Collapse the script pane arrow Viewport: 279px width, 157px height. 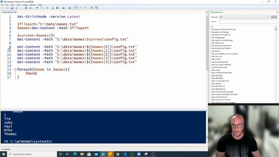[x=207, y=12]
